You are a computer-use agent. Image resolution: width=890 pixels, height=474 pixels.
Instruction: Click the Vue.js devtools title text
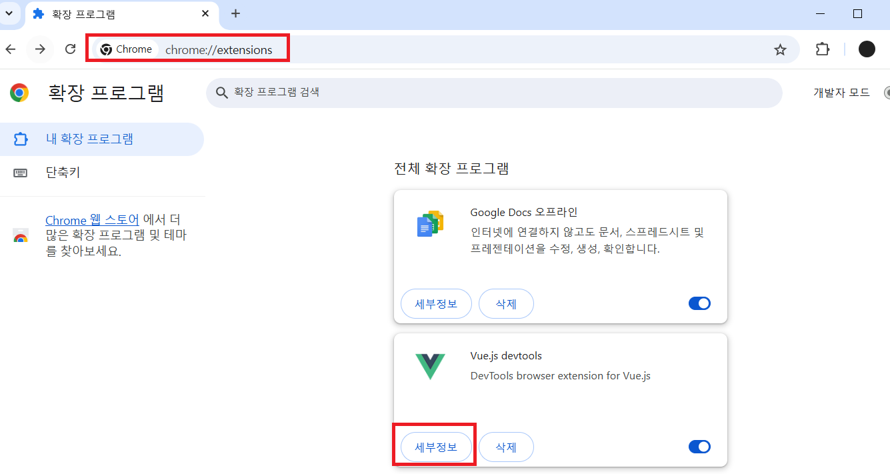[506, 356]
